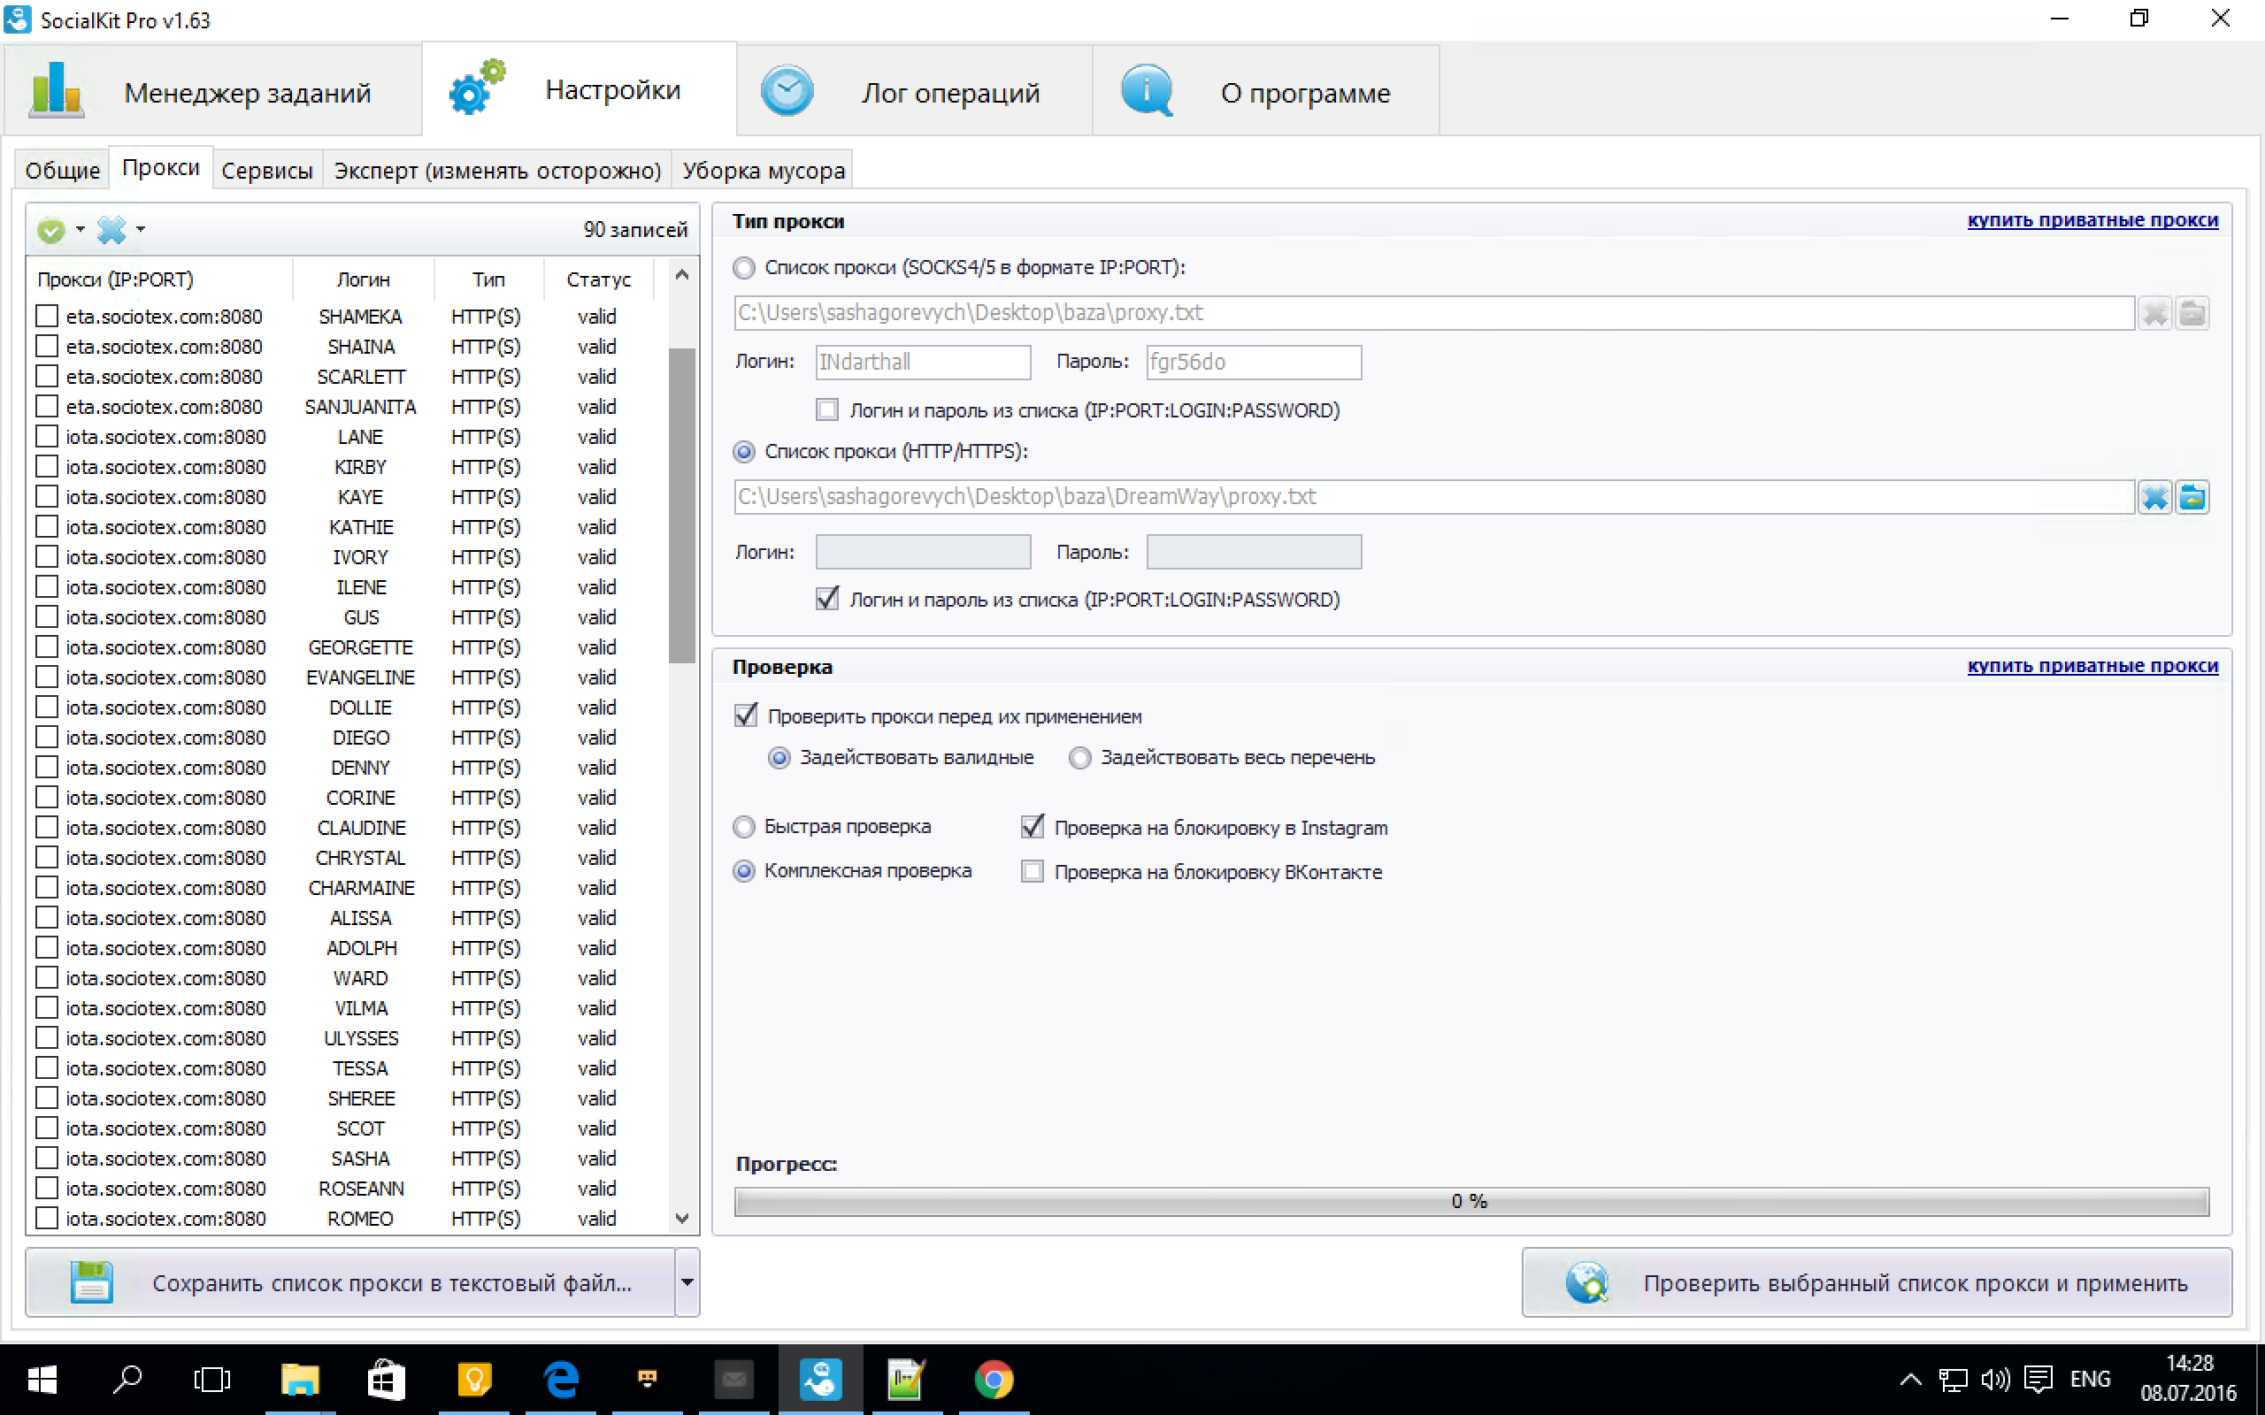Viewport: 2265px width, 1415px height.
Task: Check the box for login SHAMEKA proxy row
Action: pos(47,317)
